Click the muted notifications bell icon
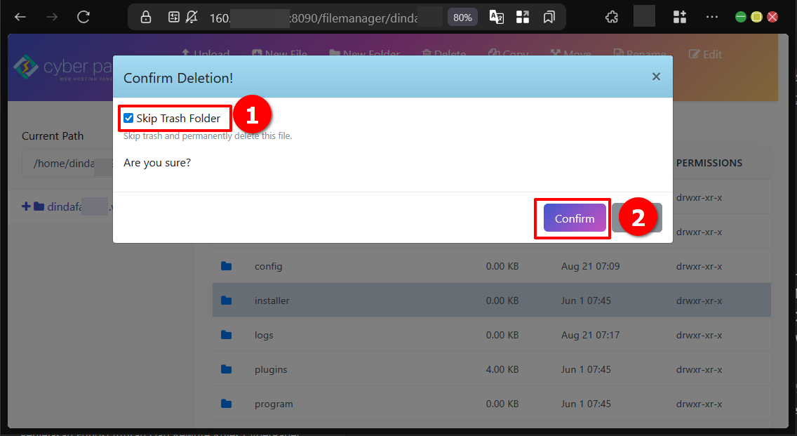The height and width of the screenshot is (436, 797). [192, 17]
